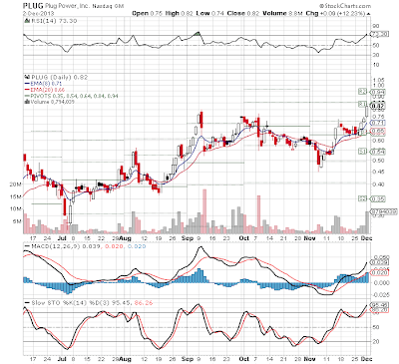
Task: Click the 0.66 red EMA price tag
Action: tap(379, 132)
